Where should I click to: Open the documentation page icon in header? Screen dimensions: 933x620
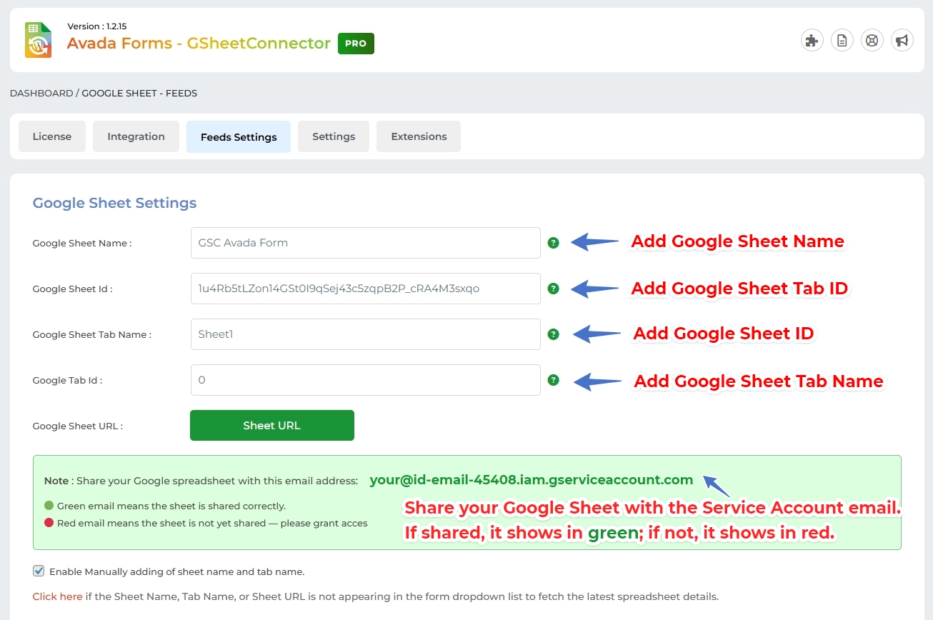(842, 40)
